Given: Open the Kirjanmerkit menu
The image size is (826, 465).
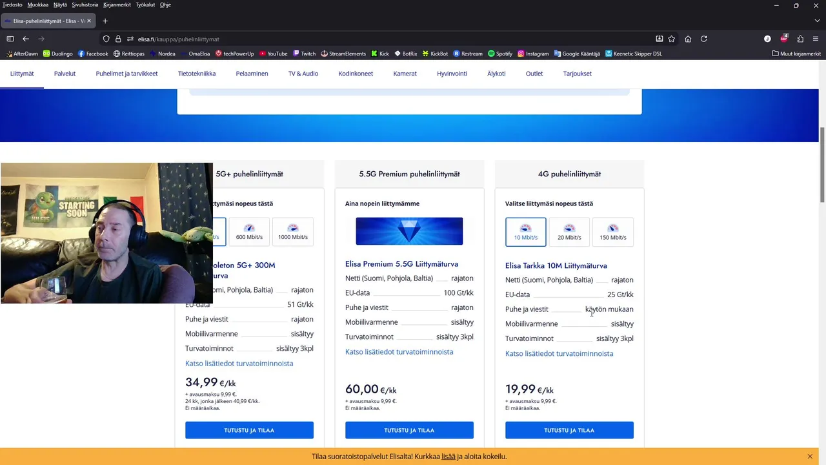Looking at the screenshot, I should [x=117, y=5].
